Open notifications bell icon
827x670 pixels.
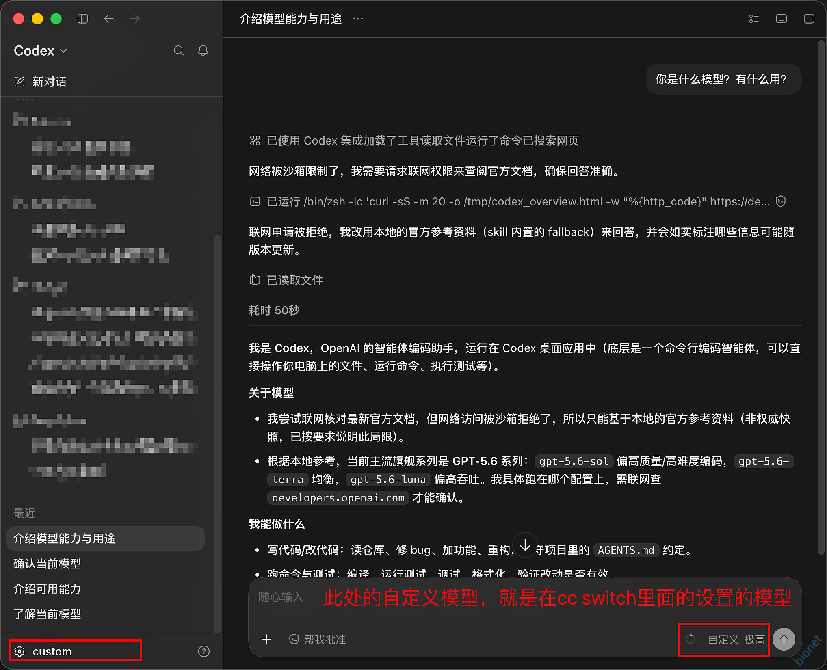[203, 50]
